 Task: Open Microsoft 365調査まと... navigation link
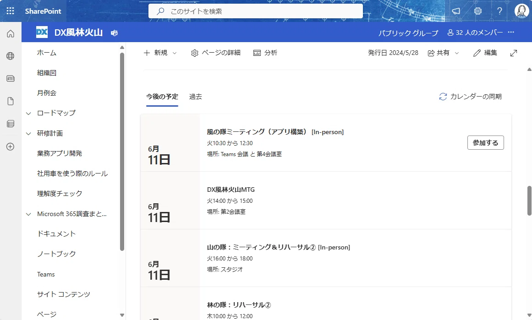click(x=72, y=214)
